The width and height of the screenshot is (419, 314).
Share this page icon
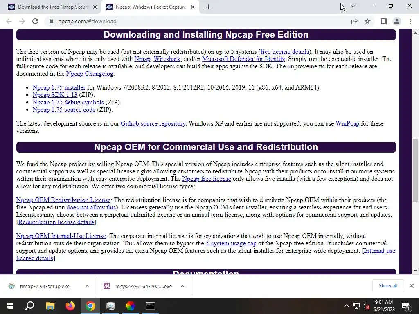point(354,21)
